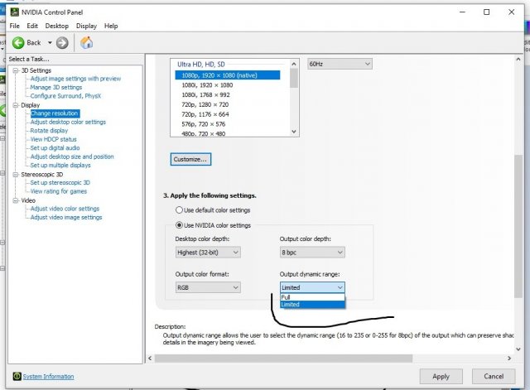The height and width of the screenshot is (390, 530).
Task: Click the green Back arrow icon
Action: (x=17, y=42)
